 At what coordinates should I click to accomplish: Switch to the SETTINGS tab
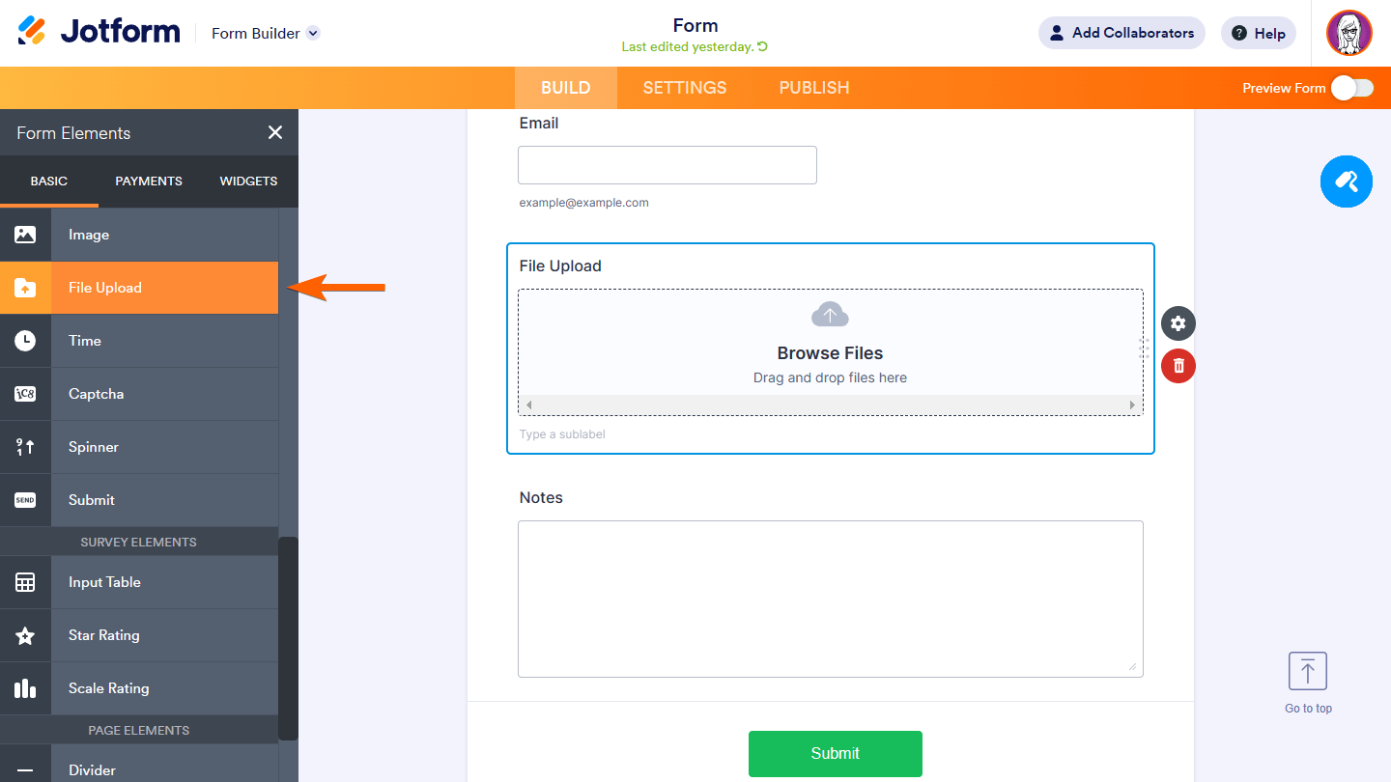pyautogui.click(x=685, y=88)
